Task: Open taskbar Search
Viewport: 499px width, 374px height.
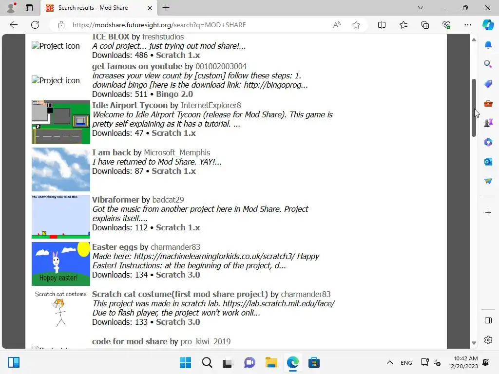Action: [x=207, y=362]
